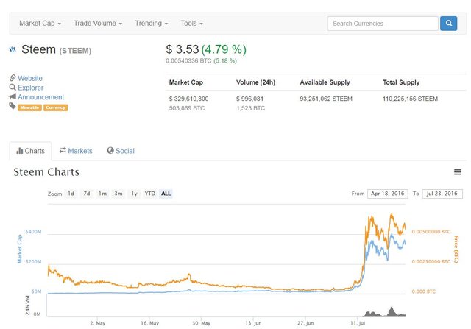
Task: Visit the Steem Website link
Action: (x=30, y=78)
